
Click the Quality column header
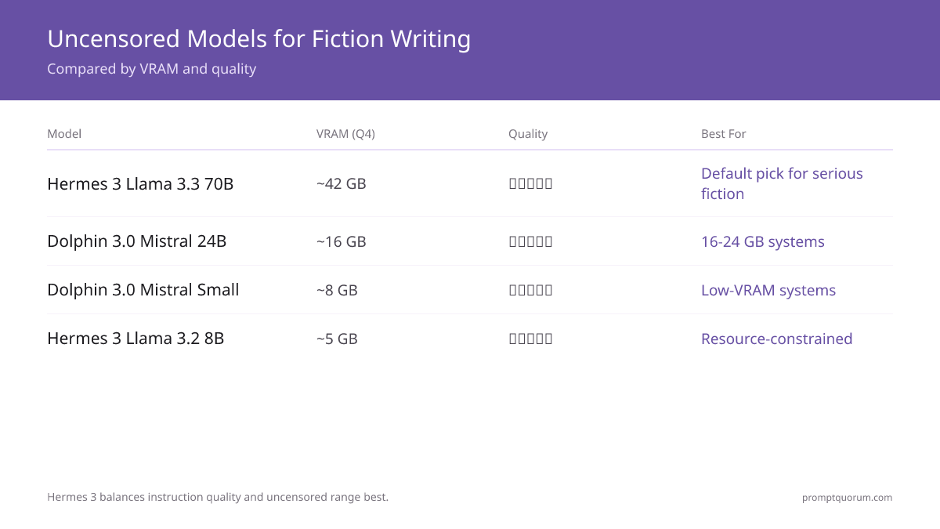coord(528,134)
